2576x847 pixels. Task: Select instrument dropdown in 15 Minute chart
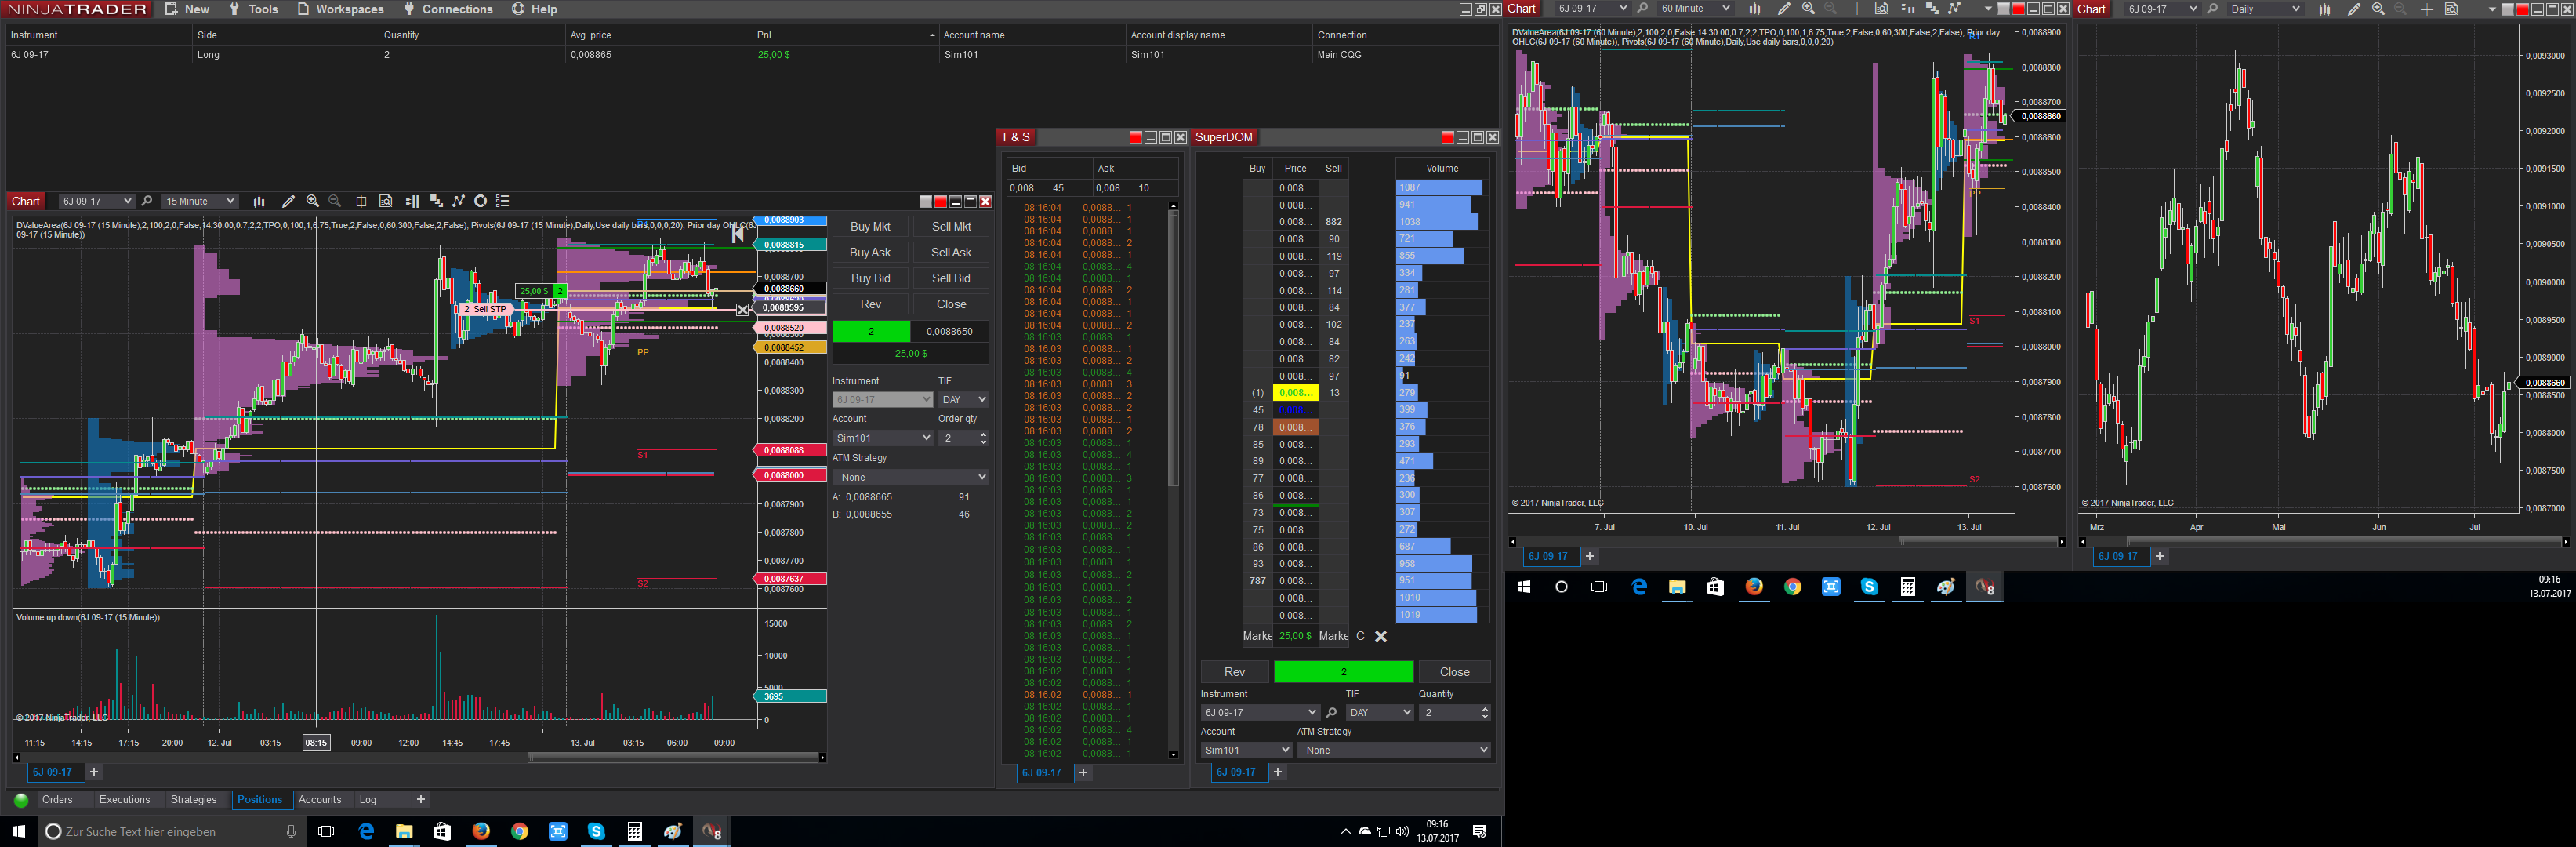tap(96, 201)
